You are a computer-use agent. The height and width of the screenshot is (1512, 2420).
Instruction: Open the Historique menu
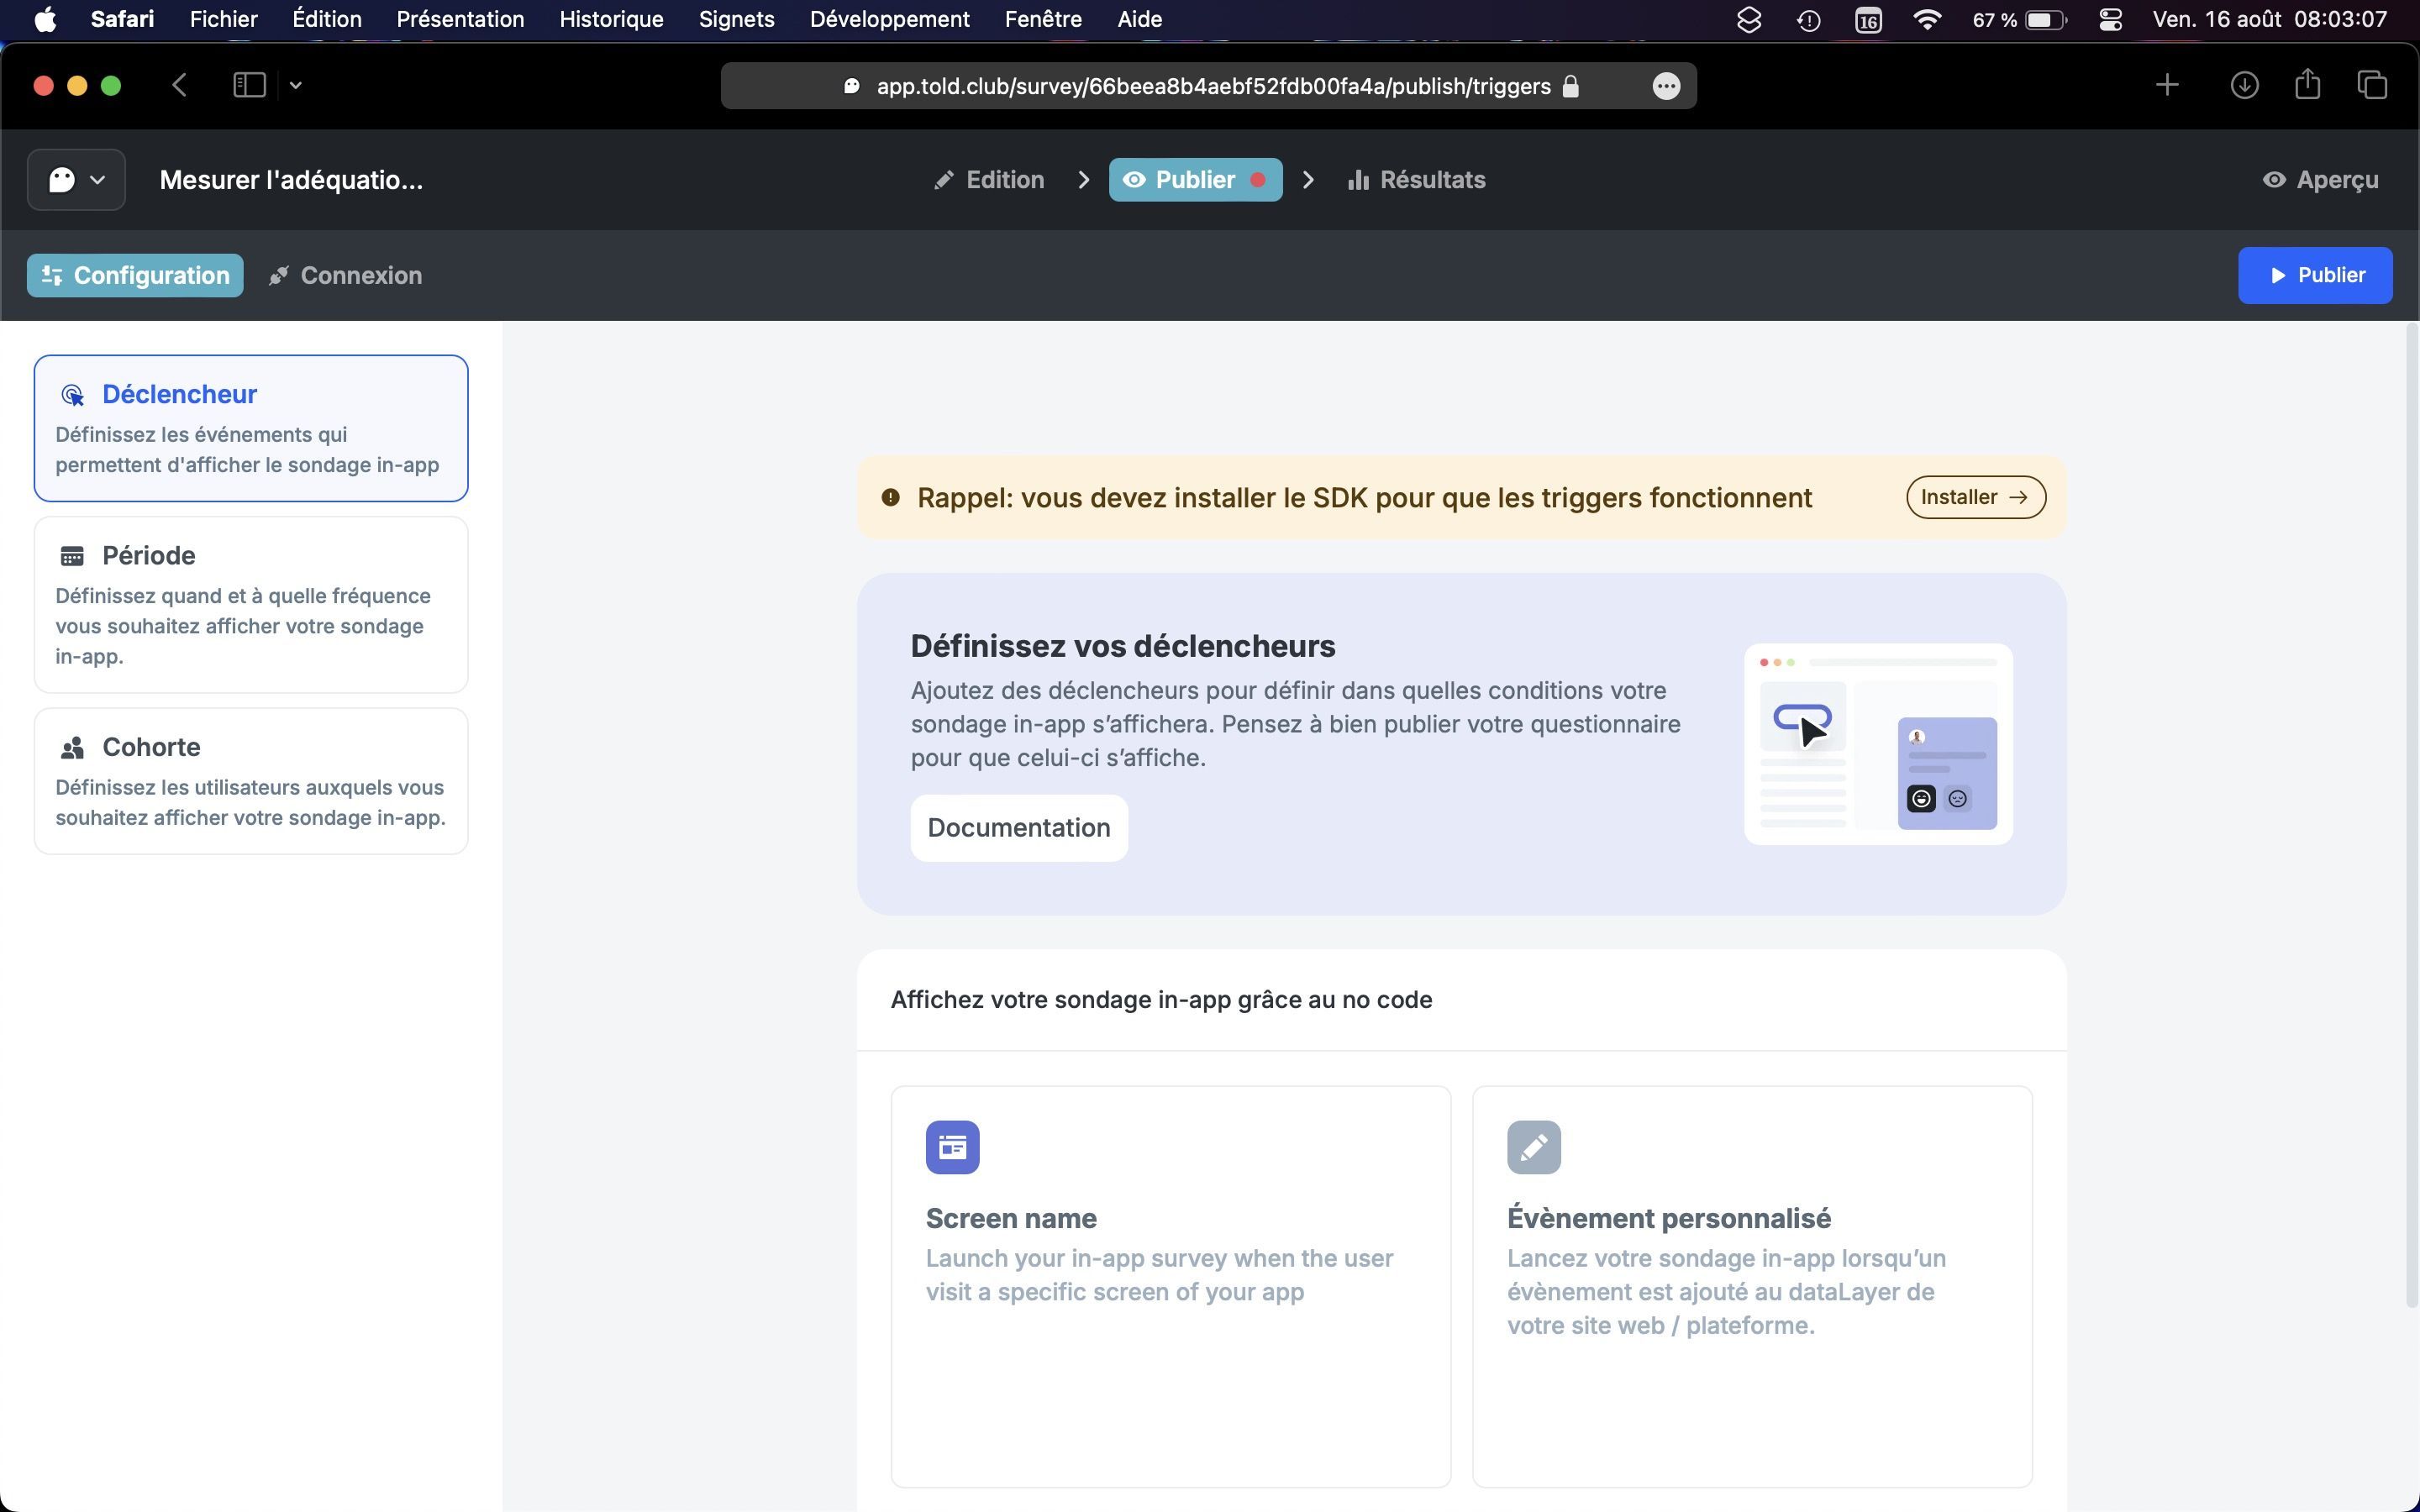tap(611, 19)
